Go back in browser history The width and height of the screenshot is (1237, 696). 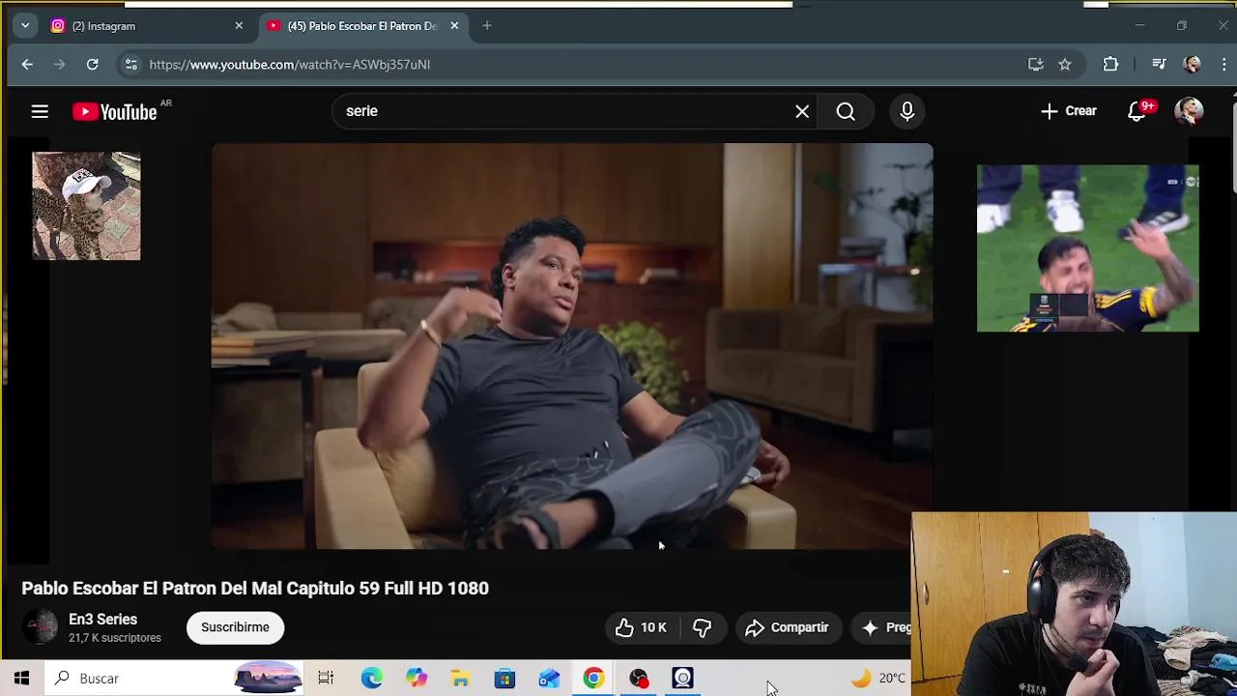(27, 65)
